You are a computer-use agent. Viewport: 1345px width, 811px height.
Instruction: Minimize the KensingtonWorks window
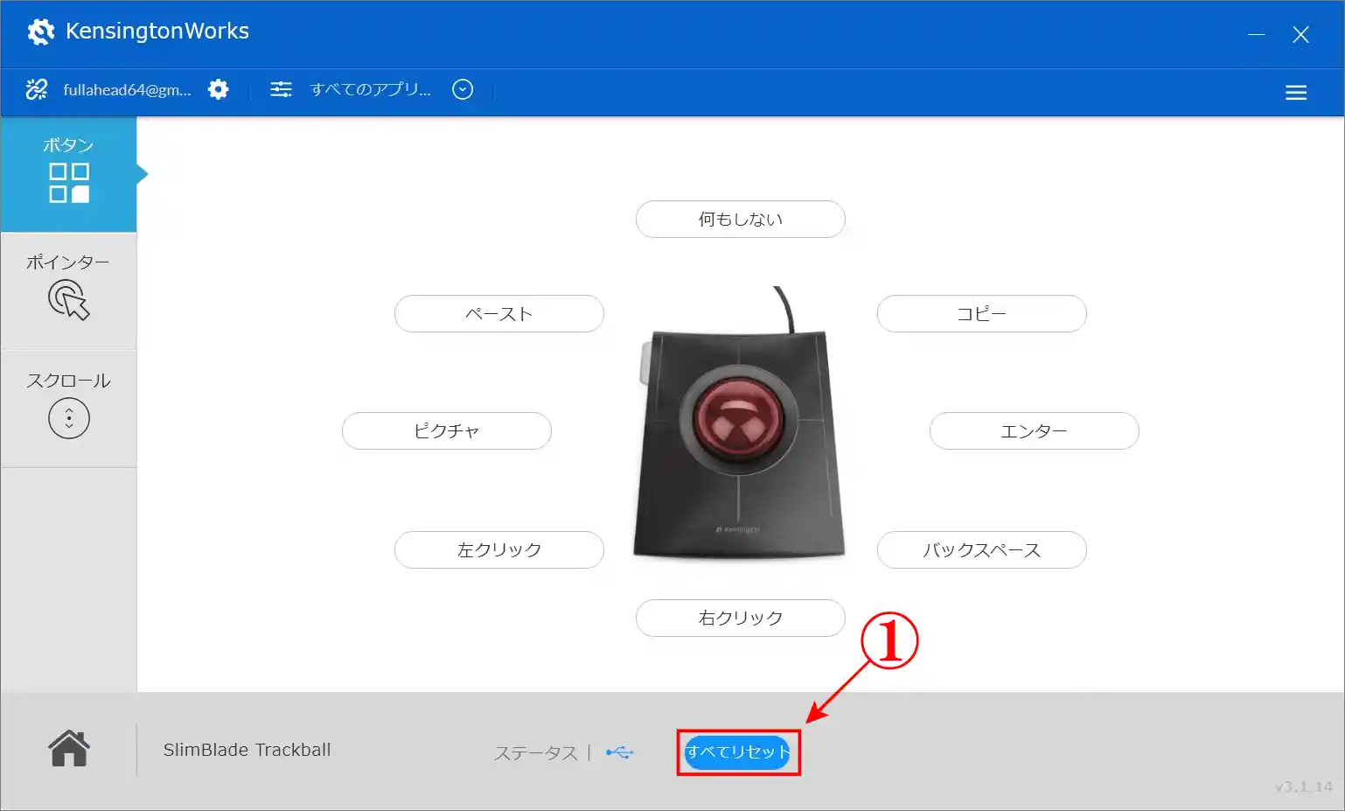tap(1257, 34)
